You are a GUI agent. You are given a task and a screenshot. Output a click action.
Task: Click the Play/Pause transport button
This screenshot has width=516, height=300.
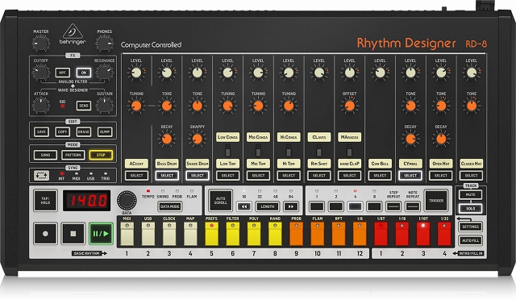[x=101, y=234]
